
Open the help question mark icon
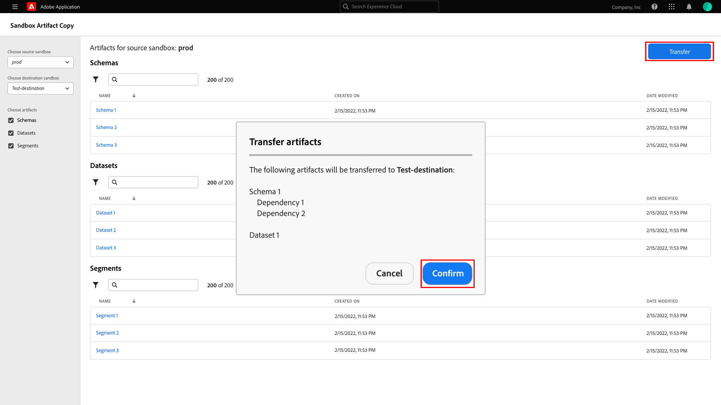(655, 7)
